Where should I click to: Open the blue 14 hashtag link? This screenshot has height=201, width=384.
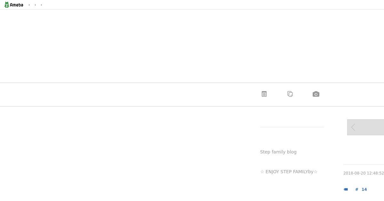(364, 190)
